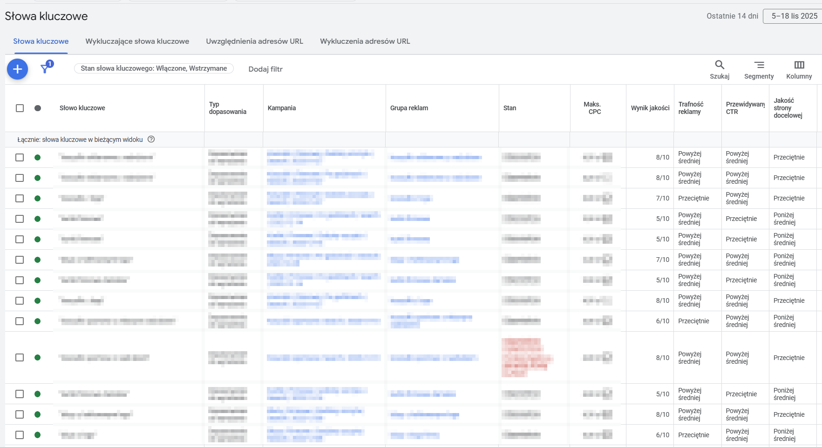
Task: Click the Szukaj magnifying glass icon
Action: (719, 65)
